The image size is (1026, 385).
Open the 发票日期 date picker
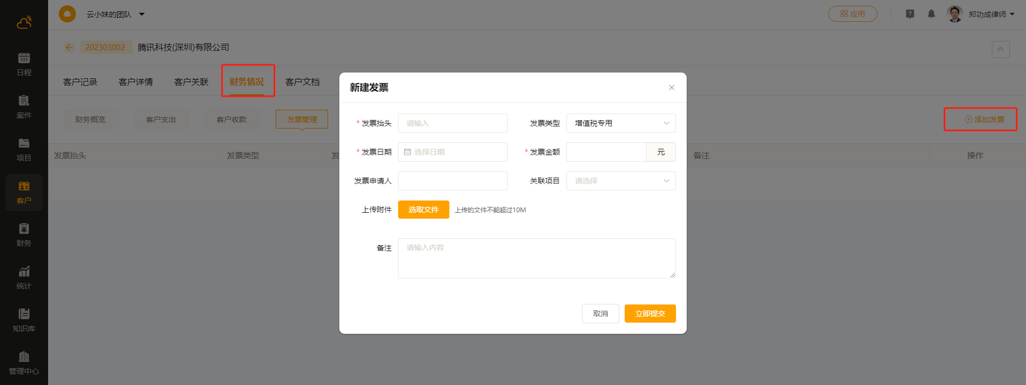point(453,152)
